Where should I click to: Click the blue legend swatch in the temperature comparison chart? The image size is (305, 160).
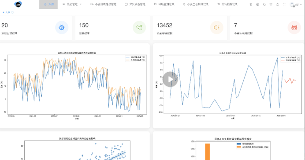pos(127,57)
